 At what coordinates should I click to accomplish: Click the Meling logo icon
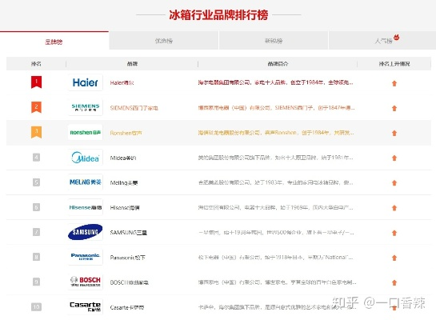coord(85,182)
